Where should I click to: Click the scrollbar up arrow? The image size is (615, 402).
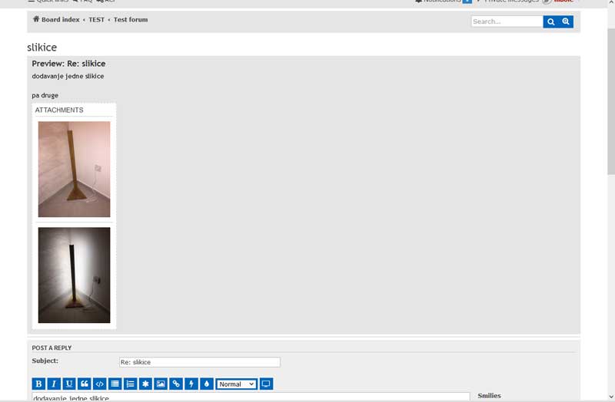tap(611, 3)
